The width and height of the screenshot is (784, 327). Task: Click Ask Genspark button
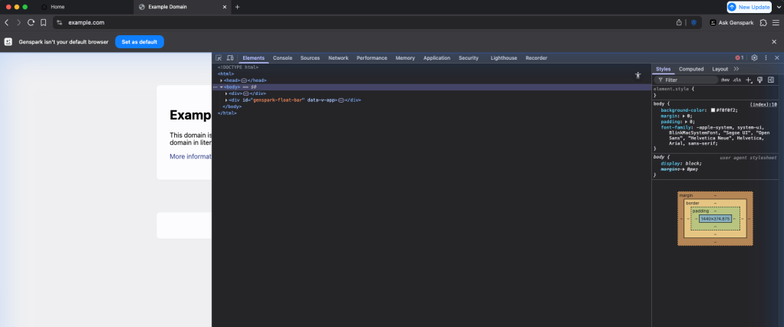[732, 22]
